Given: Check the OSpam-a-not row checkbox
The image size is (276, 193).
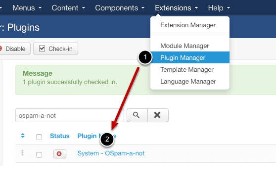Looking at the screenshot, I should [x=39, y=155].
